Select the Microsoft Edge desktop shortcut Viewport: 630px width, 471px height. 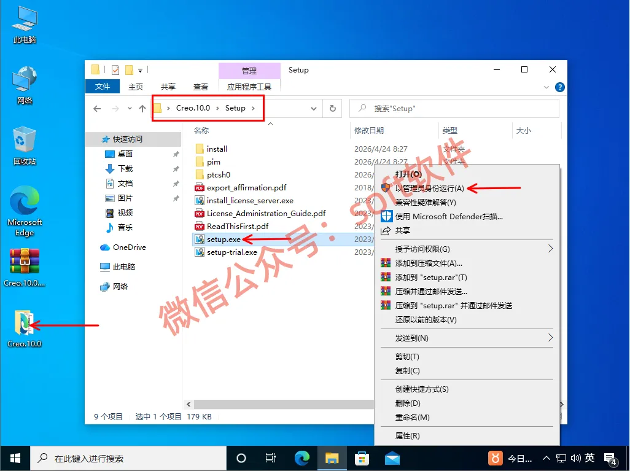tap(25, 211)
